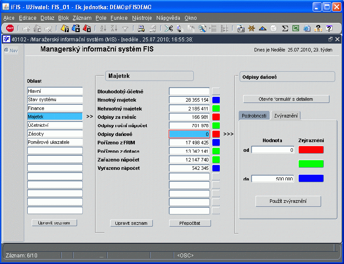Click the paste icon in toolbar
The image size is (344, 264).
point(191,28)
